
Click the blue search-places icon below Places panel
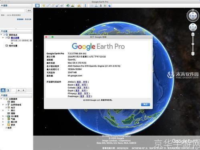point(3,90)
